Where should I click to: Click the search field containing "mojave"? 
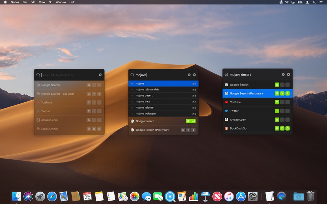click(161, 75)
